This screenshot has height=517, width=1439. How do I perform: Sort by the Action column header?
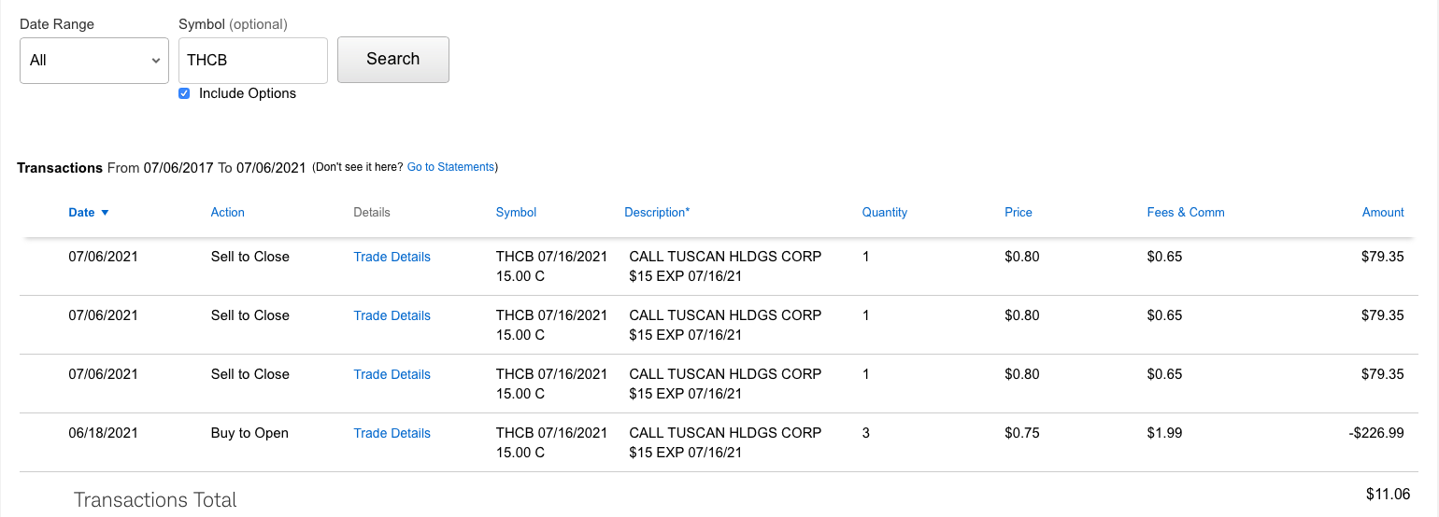(x=227, y=213)
